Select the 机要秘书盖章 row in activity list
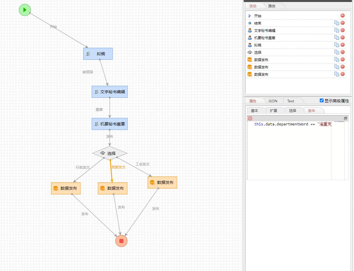 (x=296, y=38)
